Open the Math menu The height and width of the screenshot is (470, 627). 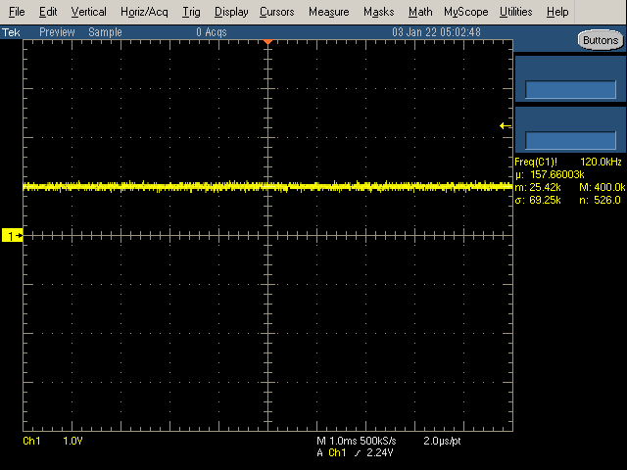point(420,12)
